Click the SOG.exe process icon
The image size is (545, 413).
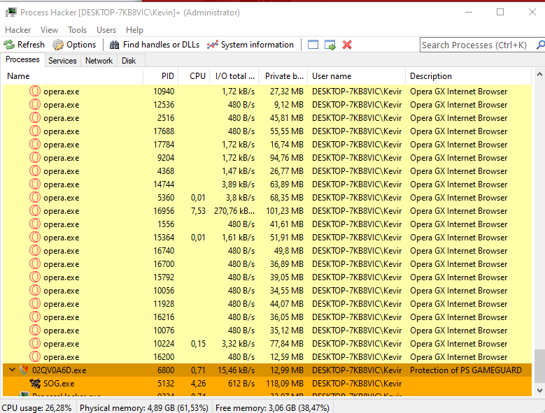click(35, 383)
